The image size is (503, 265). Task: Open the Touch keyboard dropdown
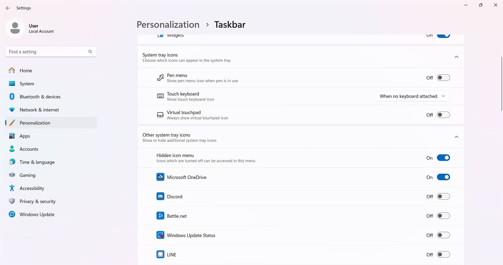tap(412, 96)
